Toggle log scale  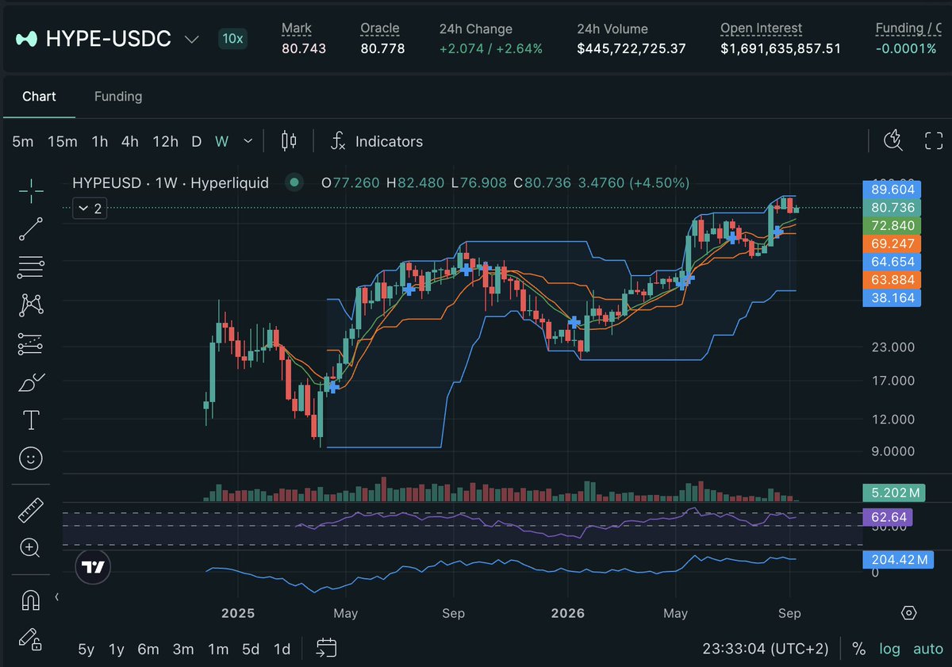tap(889, 649)
